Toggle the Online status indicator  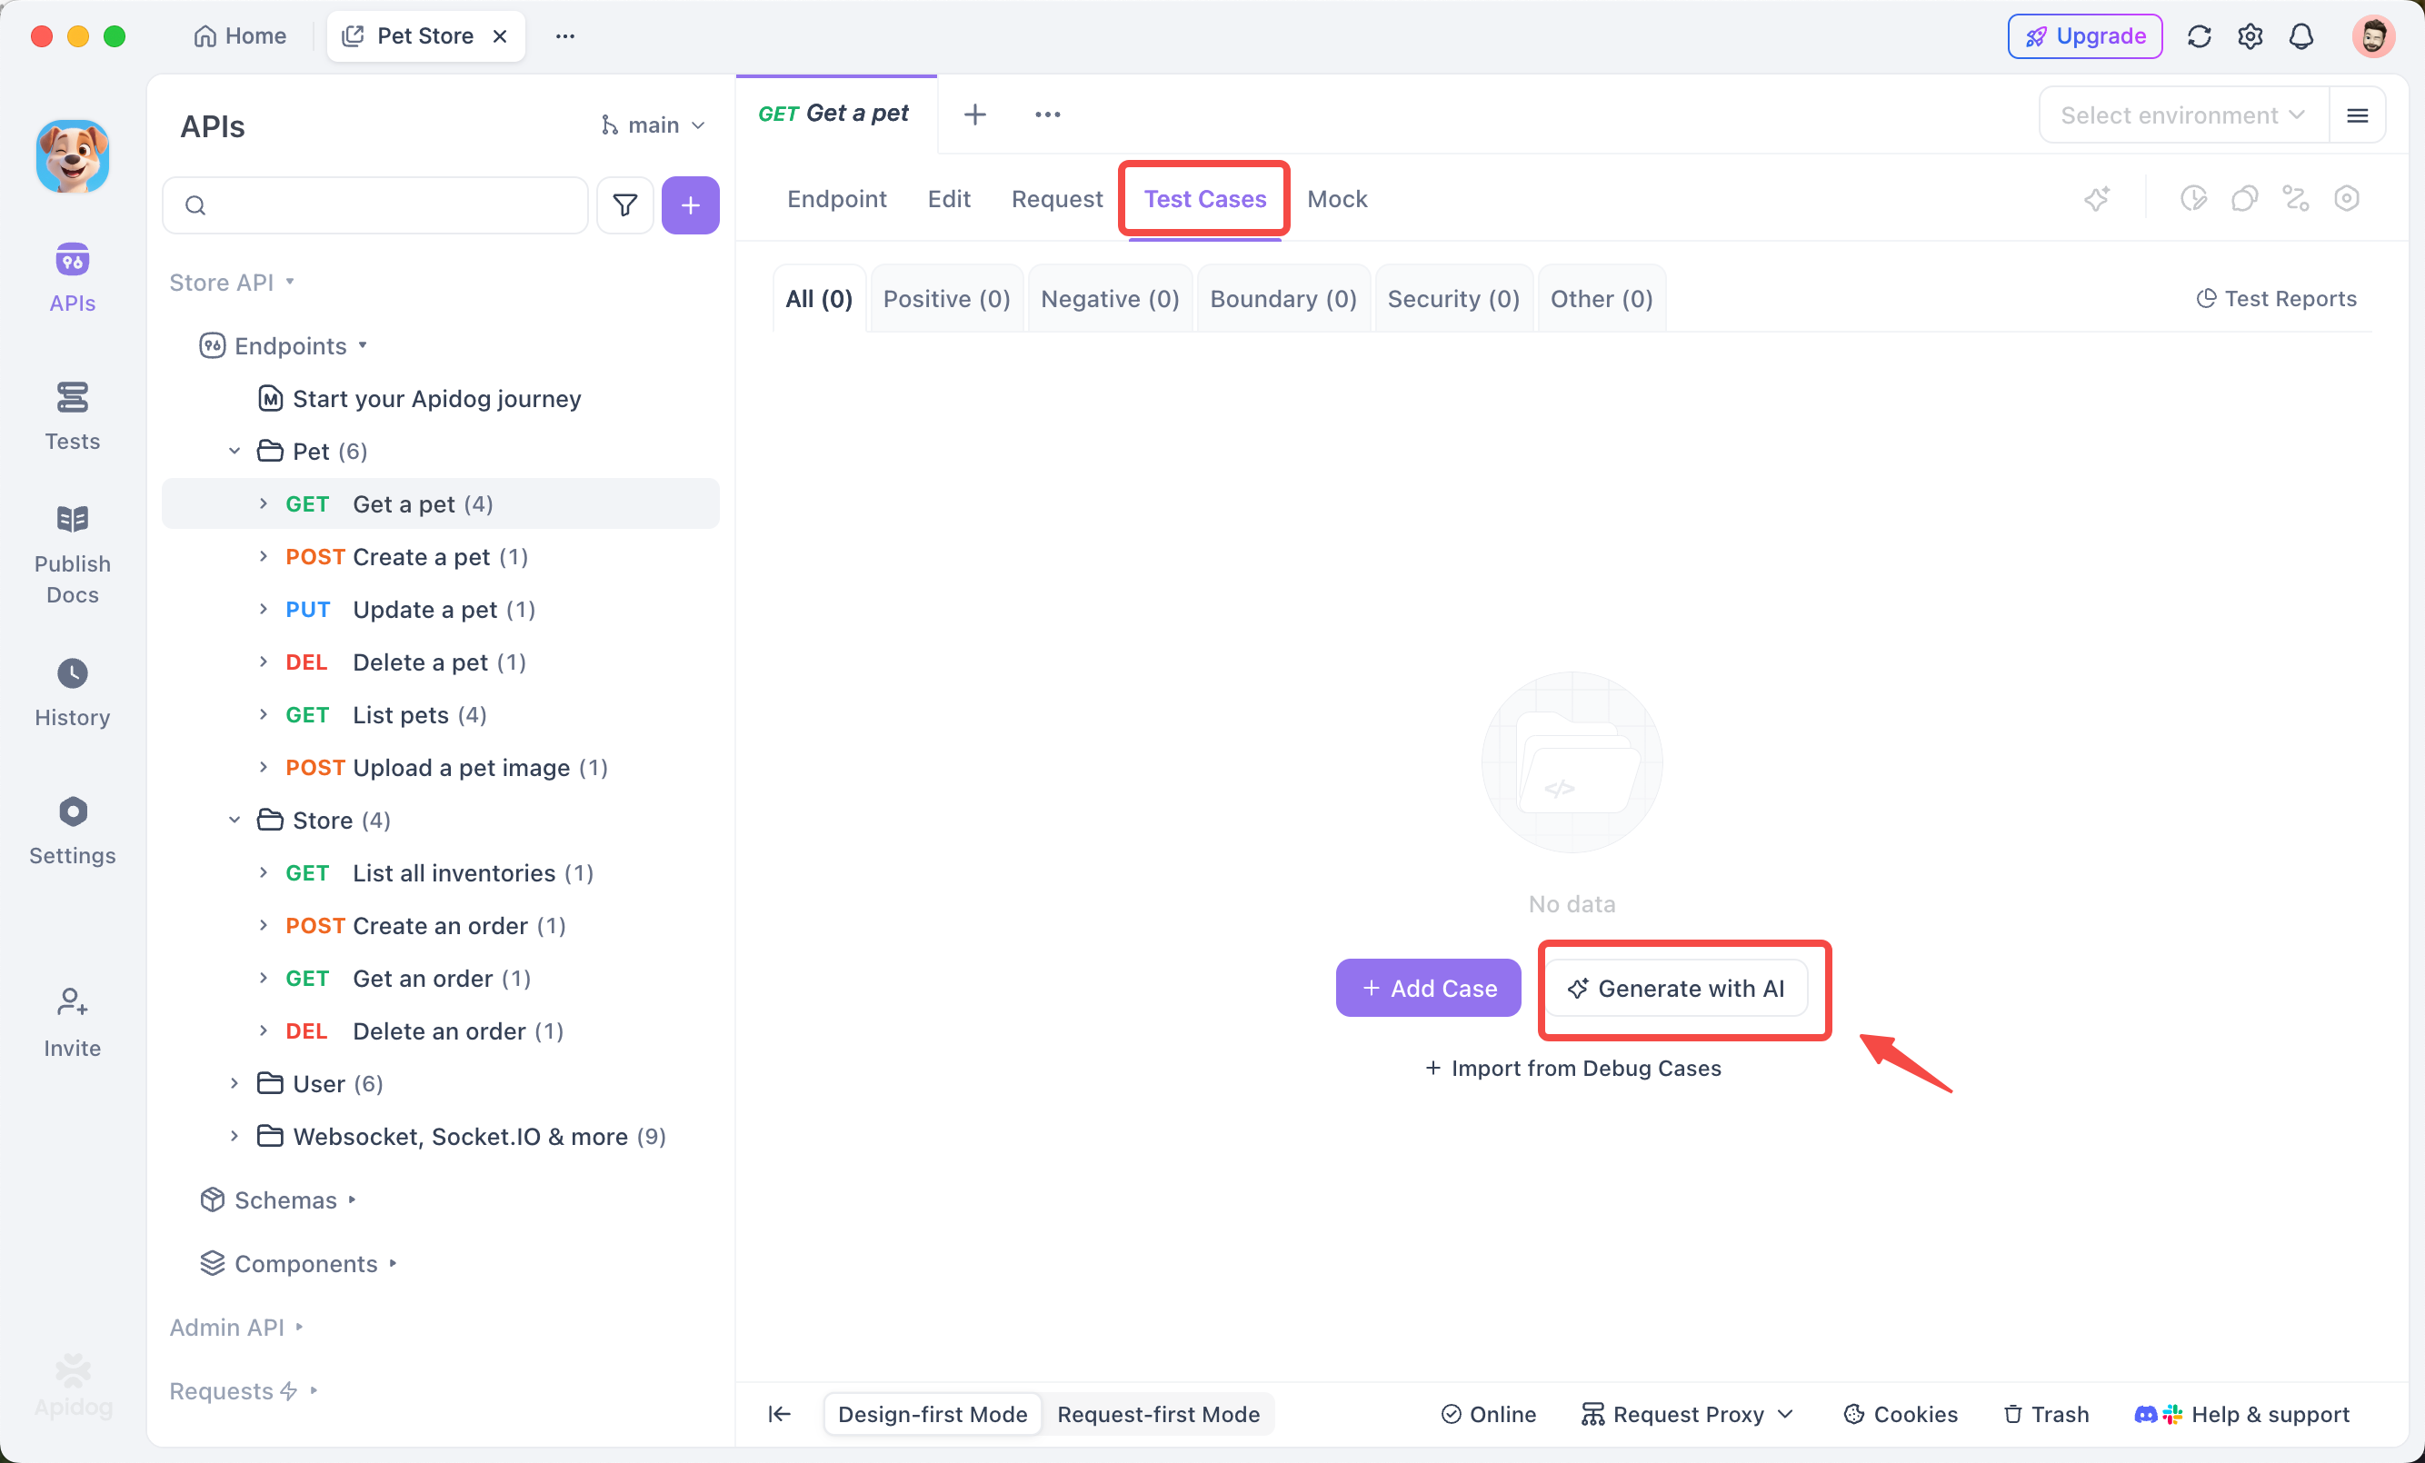tap(1487, 1414)
